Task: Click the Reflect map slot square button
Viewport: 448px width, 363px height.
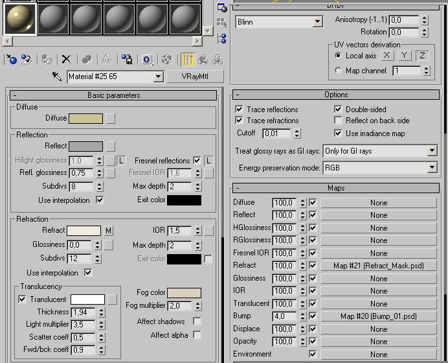Action: pos(111,146)
